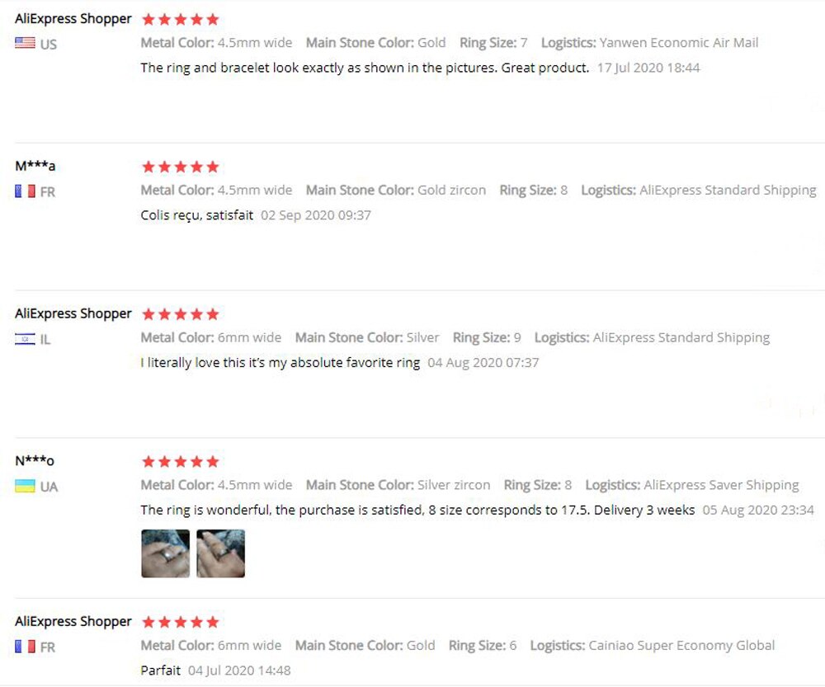
Task: Click the Cainiao Super Economy Global text
Action: (x=681, y=645)
